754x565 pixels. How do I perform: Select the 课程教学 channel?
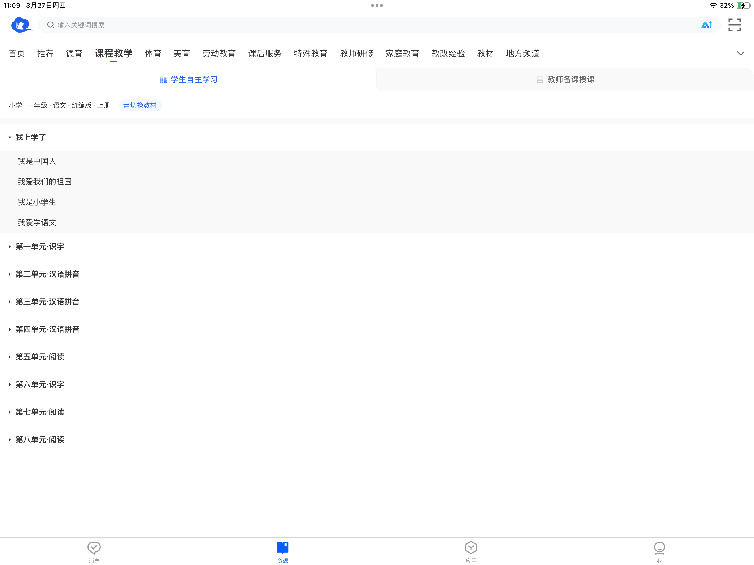click(113, 54)
